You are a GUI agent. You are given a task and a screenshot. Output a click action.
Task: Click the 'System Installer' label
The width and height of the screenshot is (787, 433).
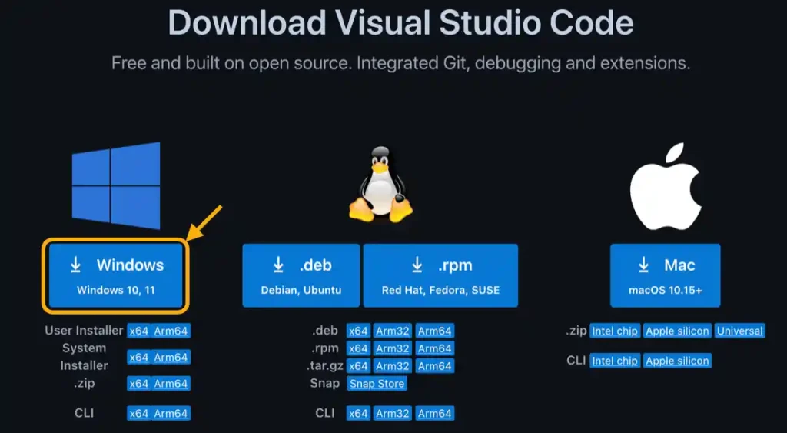click(x=84, y=357)
